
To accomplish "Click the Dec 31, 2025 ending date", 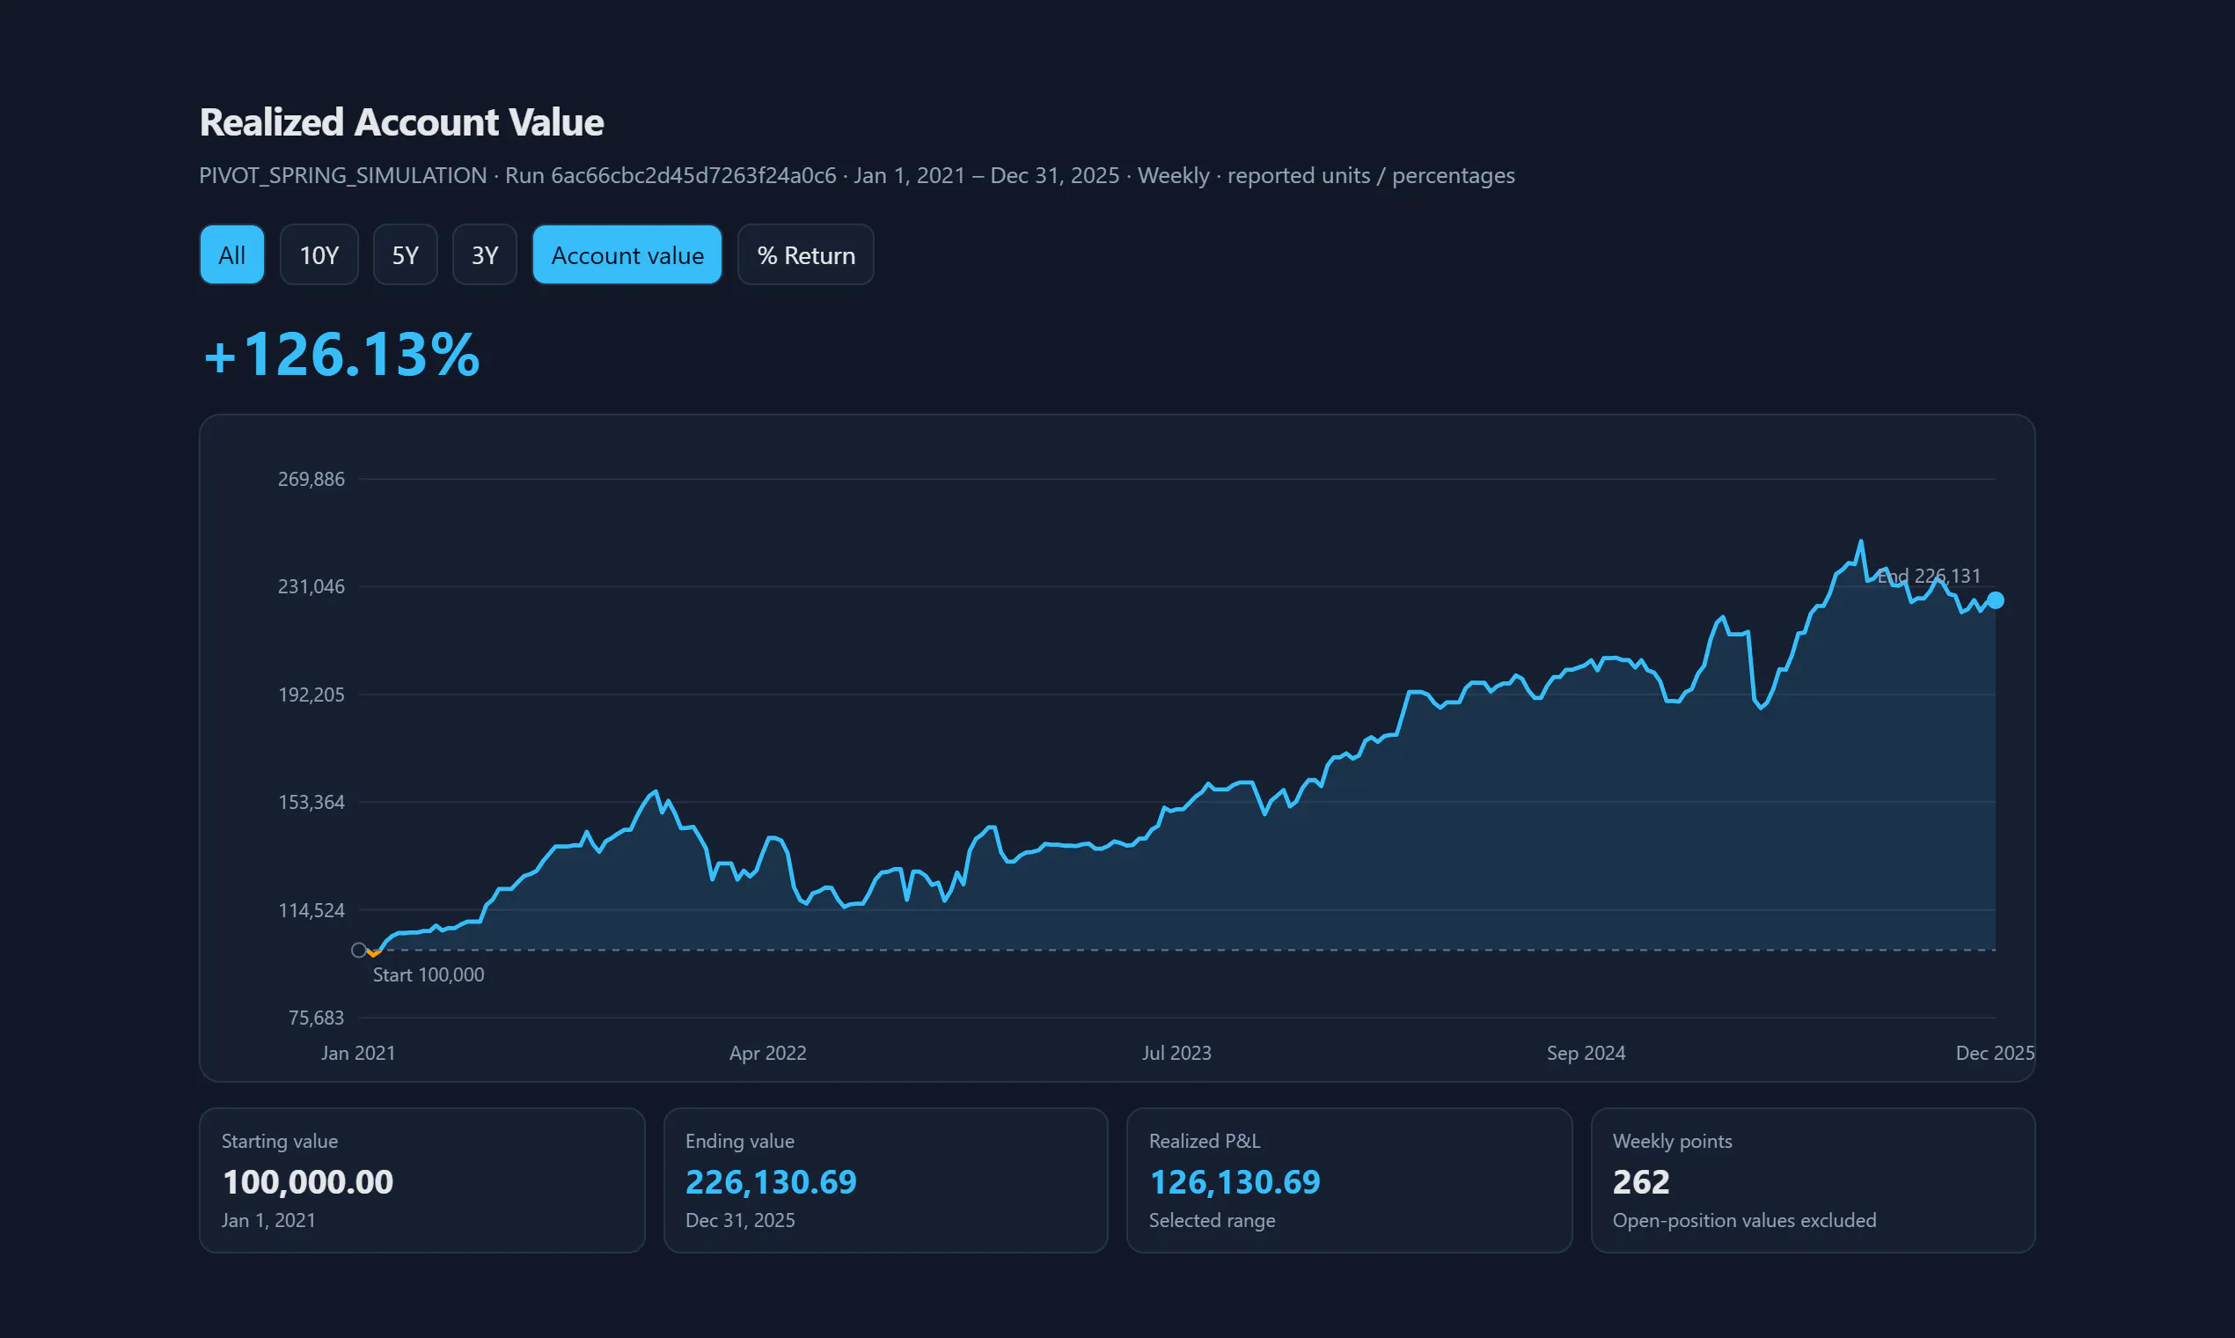I will point(740,1220).
